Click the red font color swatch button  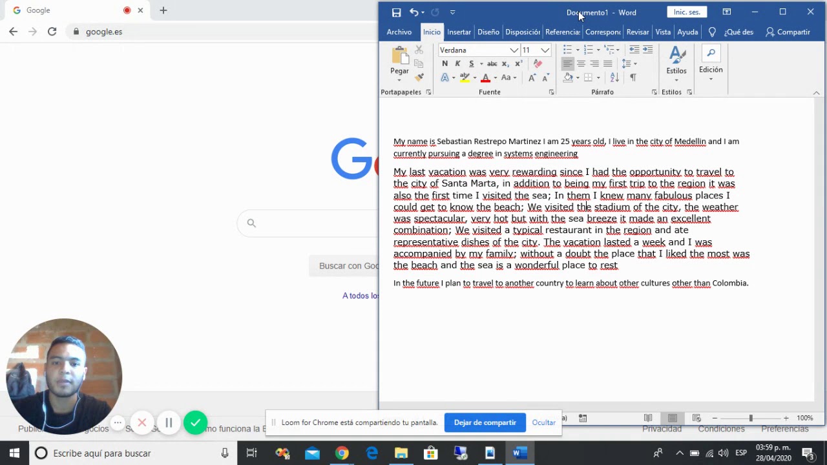point(486,77)
